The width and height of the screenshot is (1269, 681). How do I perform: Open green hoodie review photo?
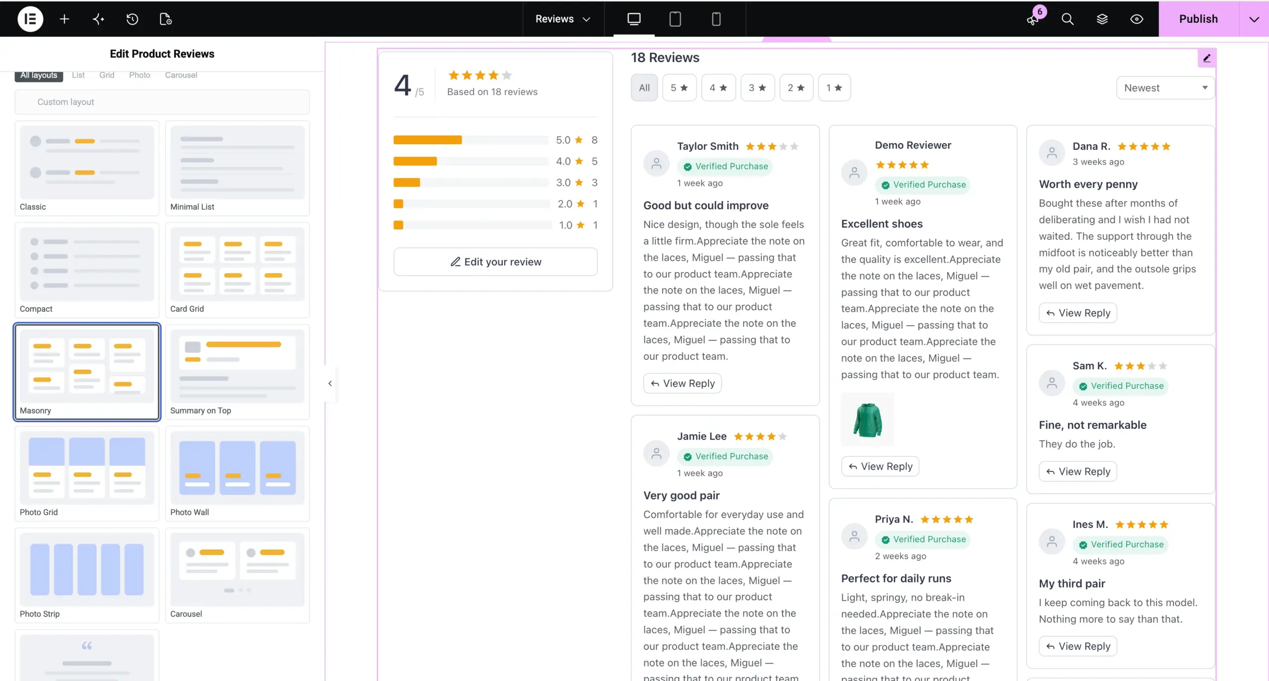(867, 420)
